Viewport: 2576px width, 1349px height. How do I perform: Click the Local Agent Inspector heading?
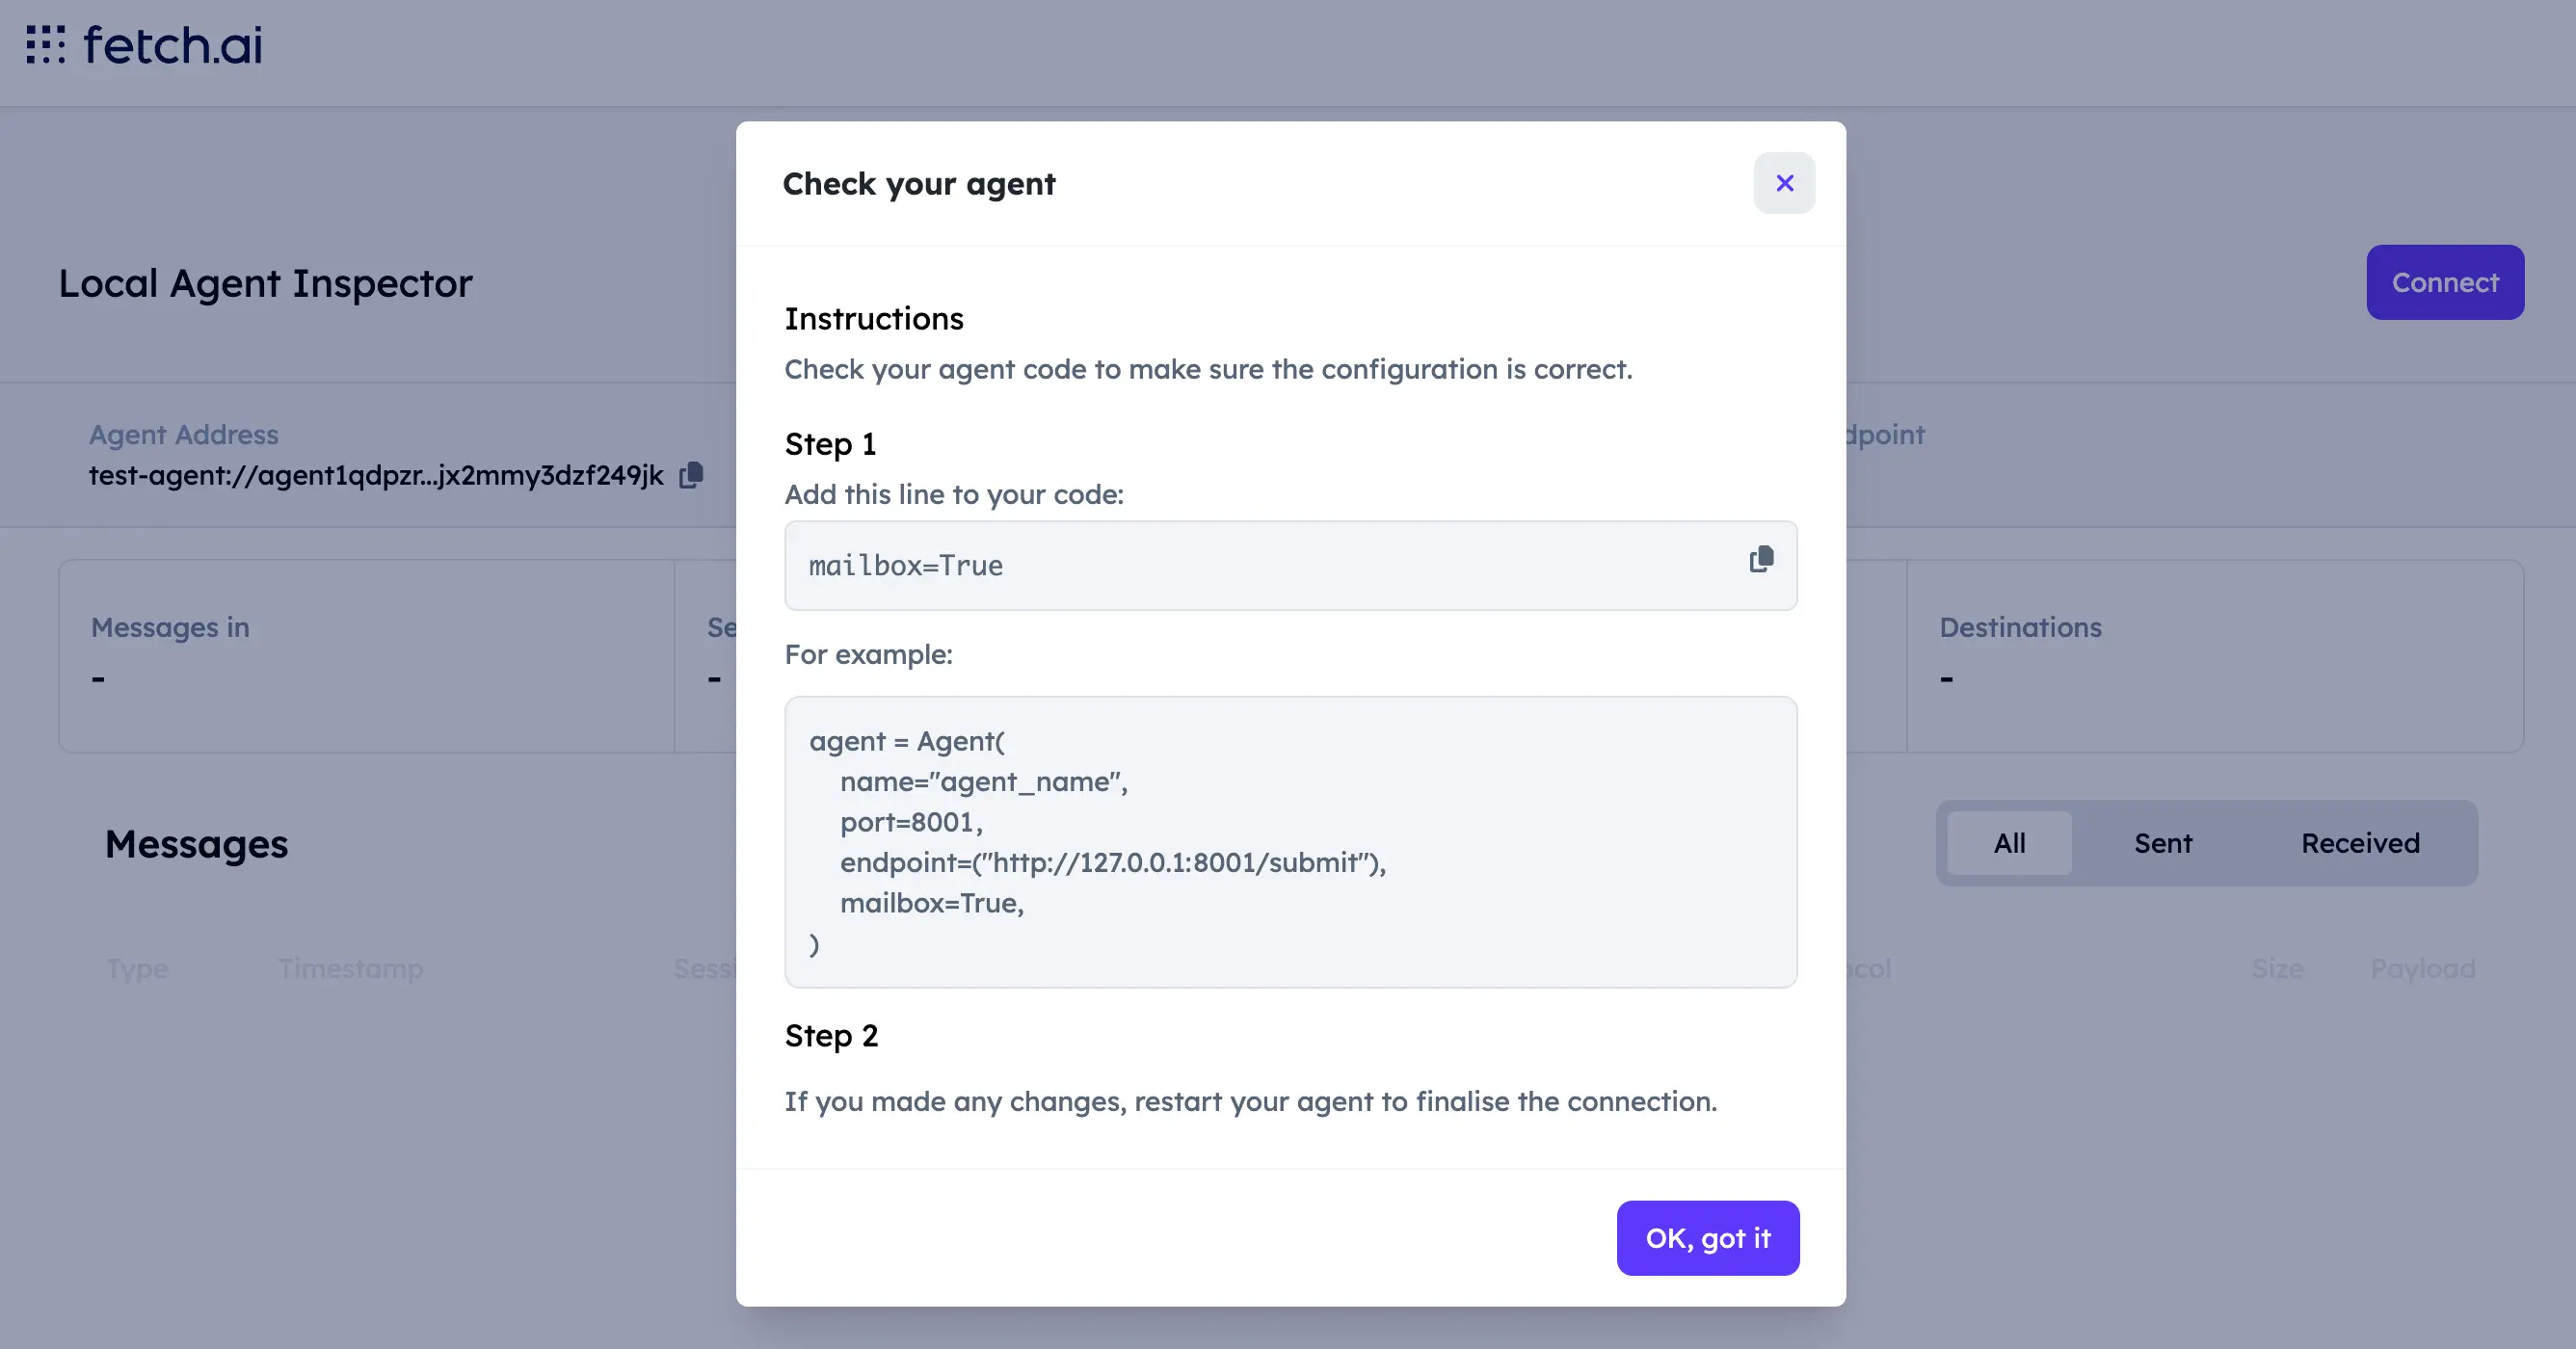pos(265,283)
